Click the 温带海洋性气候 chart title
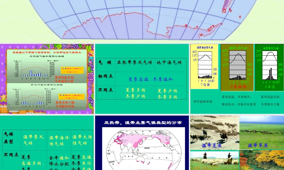284x170 pixels. (x=205, y=48)
